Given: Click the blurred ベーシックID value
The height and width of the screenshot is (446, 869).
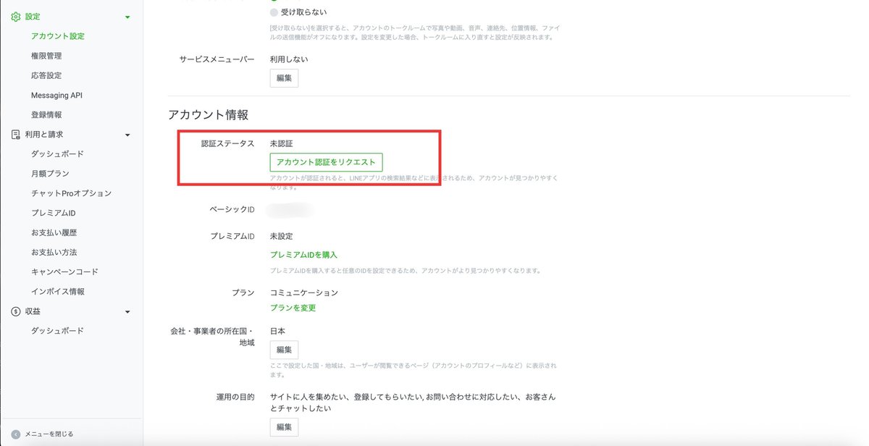Looking at the screenshot, I should (290, 210).
